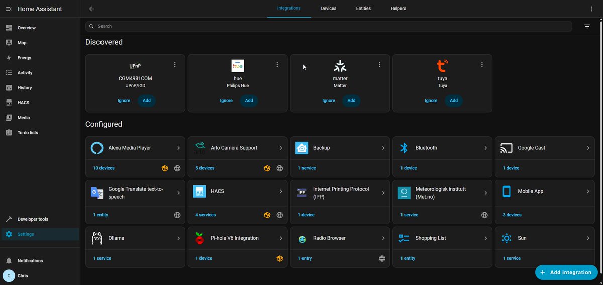
Task: Open the filter options icon
Action: 587,26
